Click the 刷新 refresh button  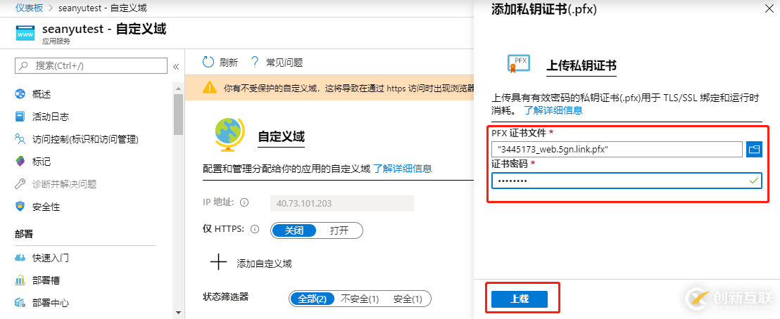pos(220,63)
